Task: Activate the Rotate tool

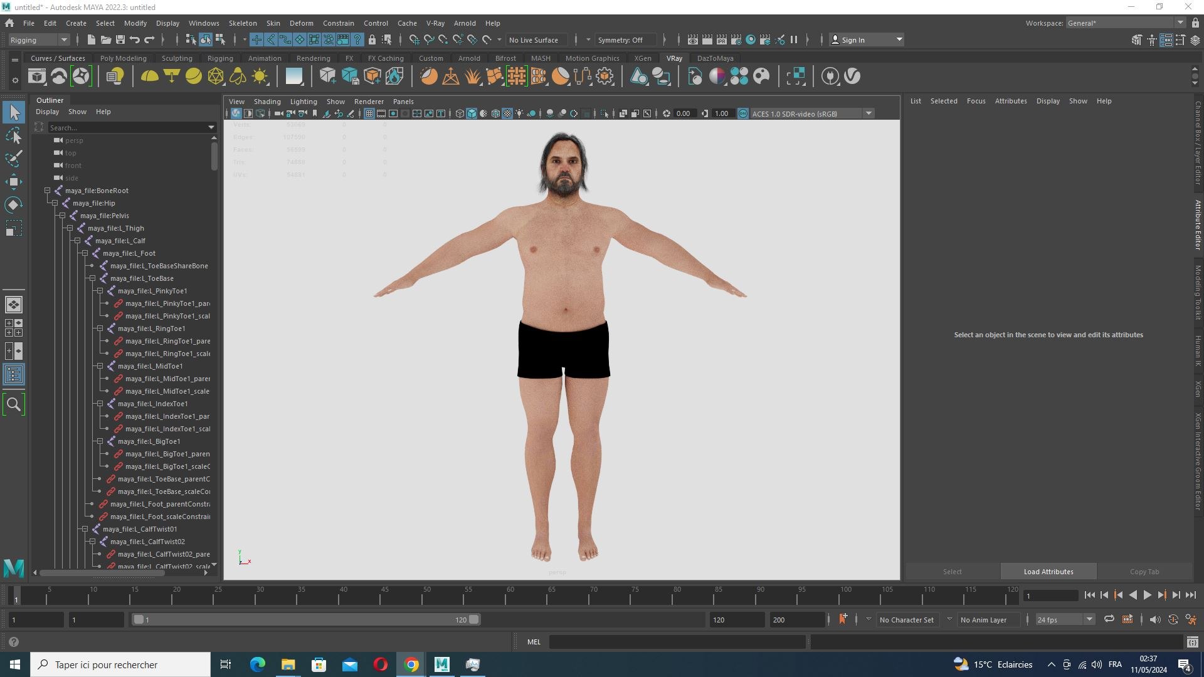Action: click(x=14, y=205)
